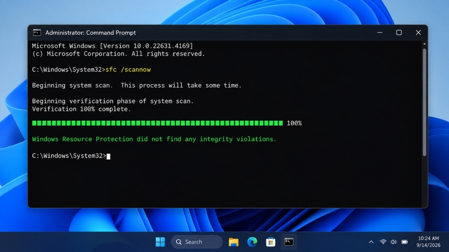Select the Command Prompt taskbar icon
The height and width of the screenshot is (252, 449).
pyautogui.click(x=289, y=242)
